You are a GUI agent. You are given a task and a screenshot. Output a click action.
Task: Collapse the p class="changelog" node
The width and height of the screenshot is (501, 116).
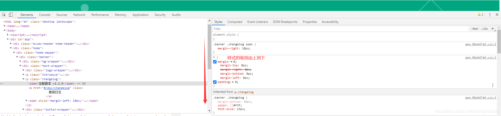coord(24,79)
